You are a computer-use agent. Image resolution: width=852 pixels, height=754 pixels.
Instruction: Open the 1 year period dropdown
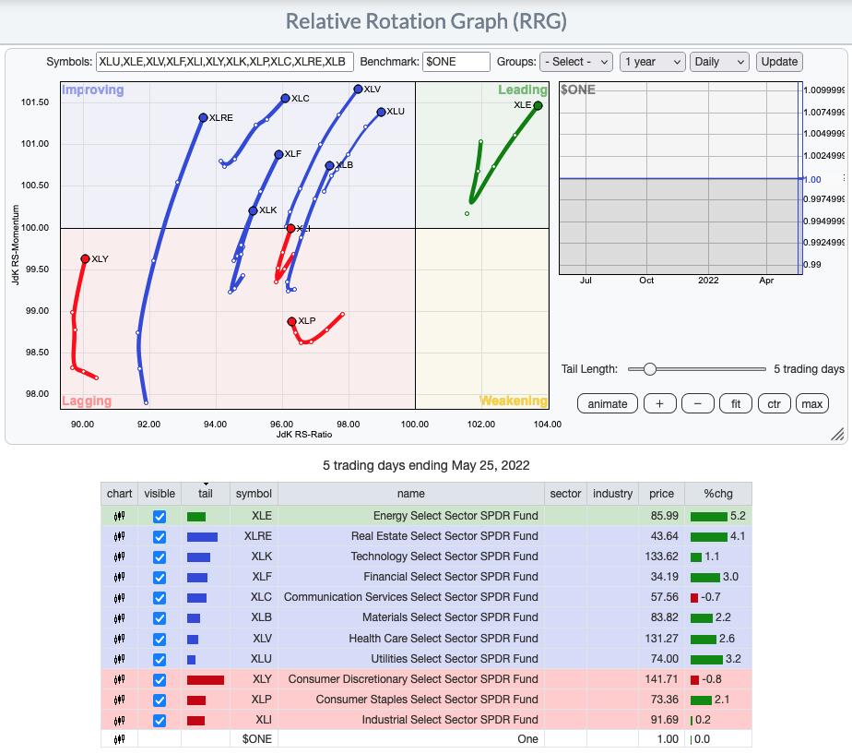[652, 62]
